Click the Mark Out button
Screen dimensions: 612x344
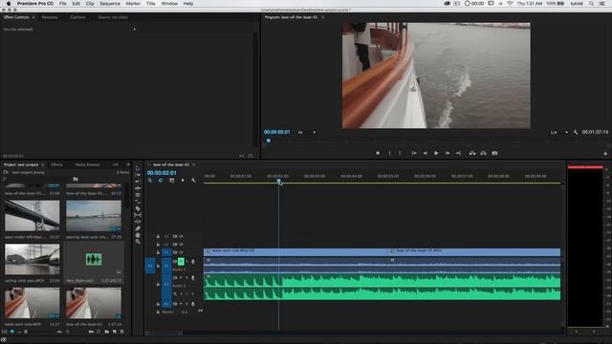pos(400,153)
